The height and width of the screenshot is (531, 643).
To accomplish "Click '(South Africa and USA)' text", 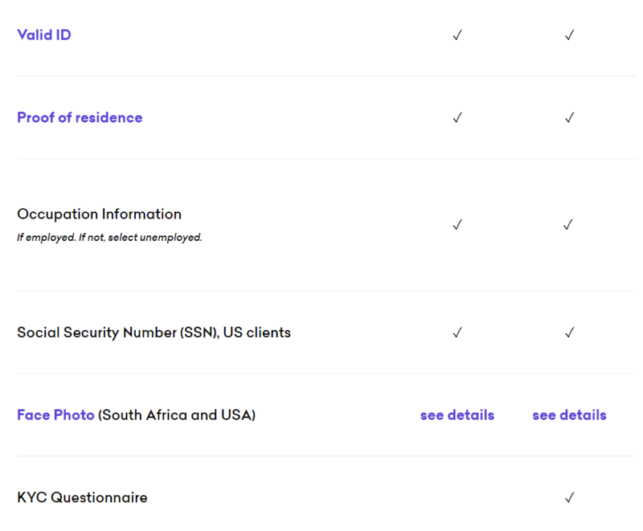I will (x=177, y=415).
